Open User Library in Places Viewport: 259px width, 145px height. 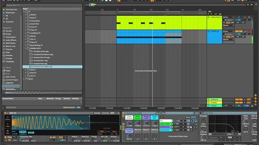pyautogui.click(x=11, y=77)
